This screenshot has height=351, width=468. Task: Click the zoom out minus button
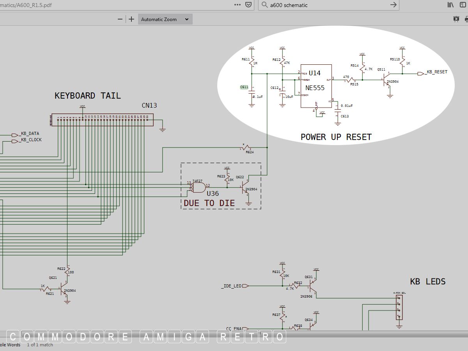[x=120, y=19]
